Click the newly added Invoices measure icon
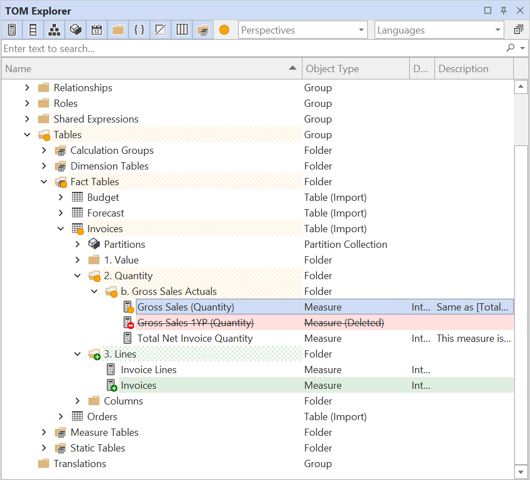530x480 pixels. [x=112, y=385]
